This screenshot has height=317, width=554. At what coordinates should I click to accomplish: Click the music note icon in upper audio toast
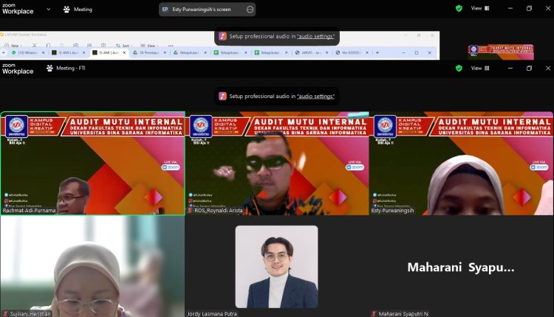point(222,36)
